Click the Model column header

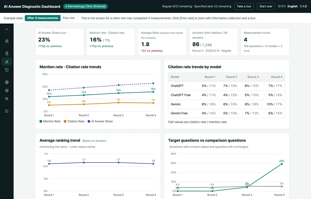click(x=175, y=77)
